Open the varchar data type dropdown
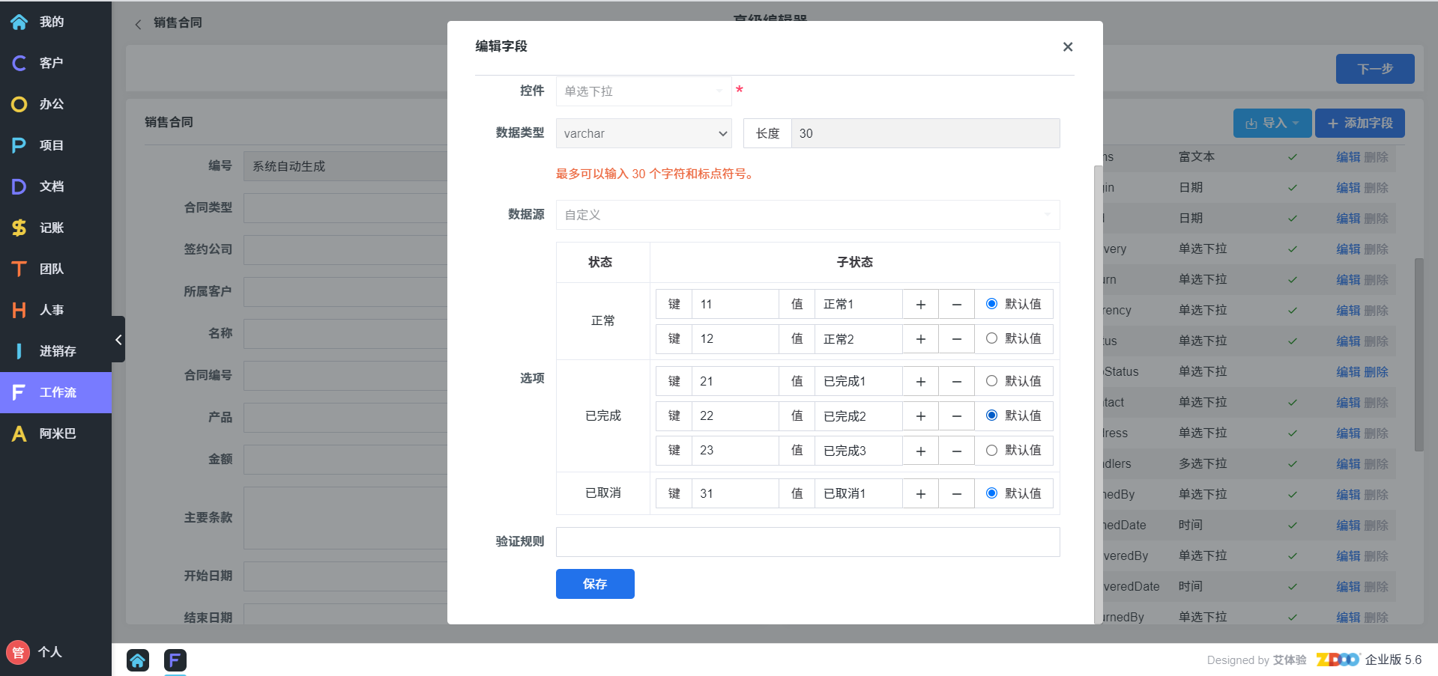 [x=644, y=133]
